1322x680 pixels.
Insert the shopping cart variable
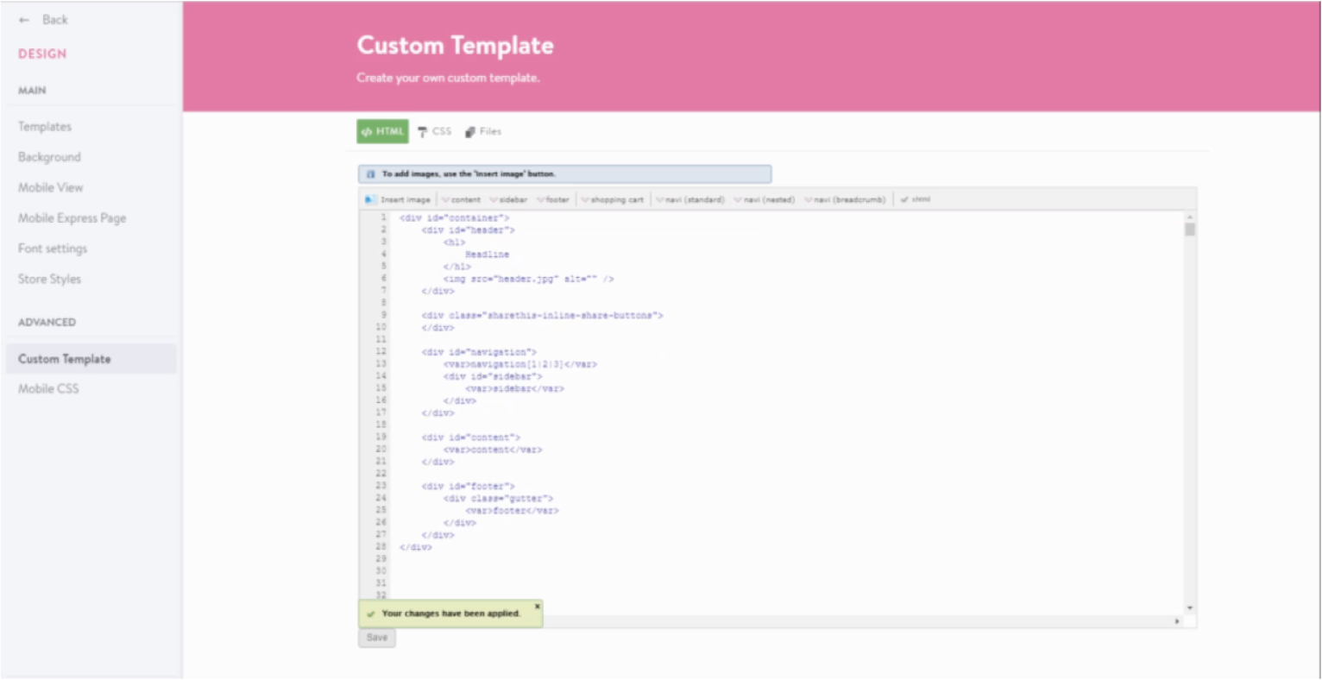[x=613, y=199]
